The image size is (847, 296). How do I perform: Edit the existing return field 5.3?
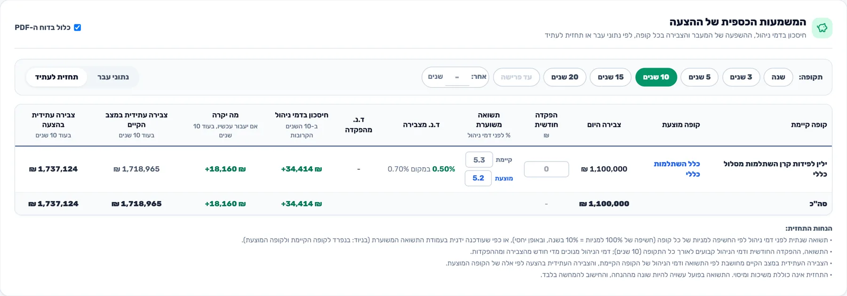[479, 160]
